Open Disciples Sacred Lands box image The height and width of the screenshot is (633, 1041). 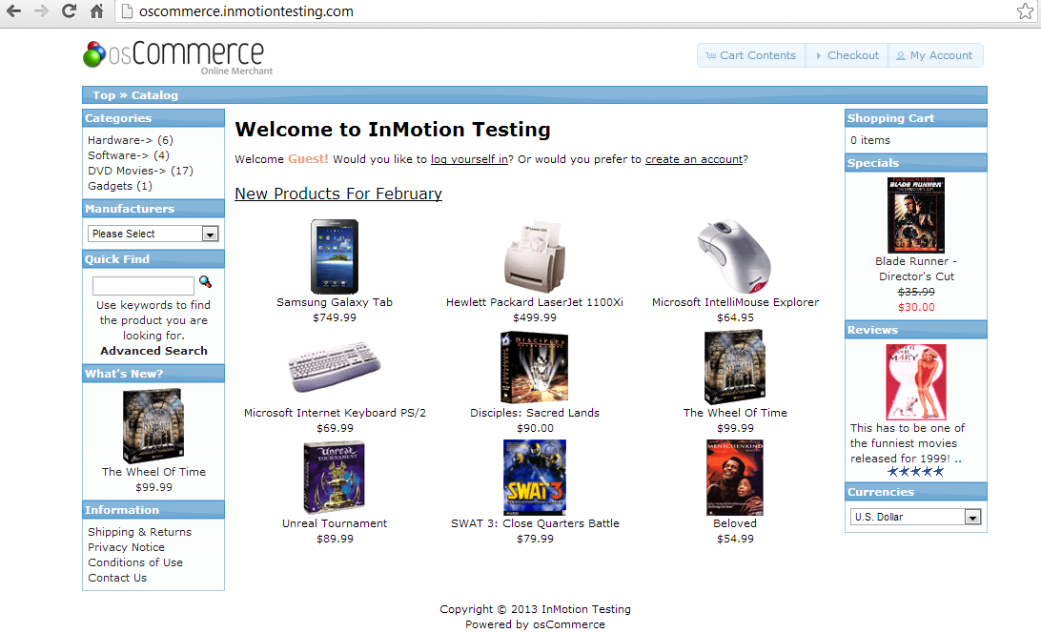535,367
